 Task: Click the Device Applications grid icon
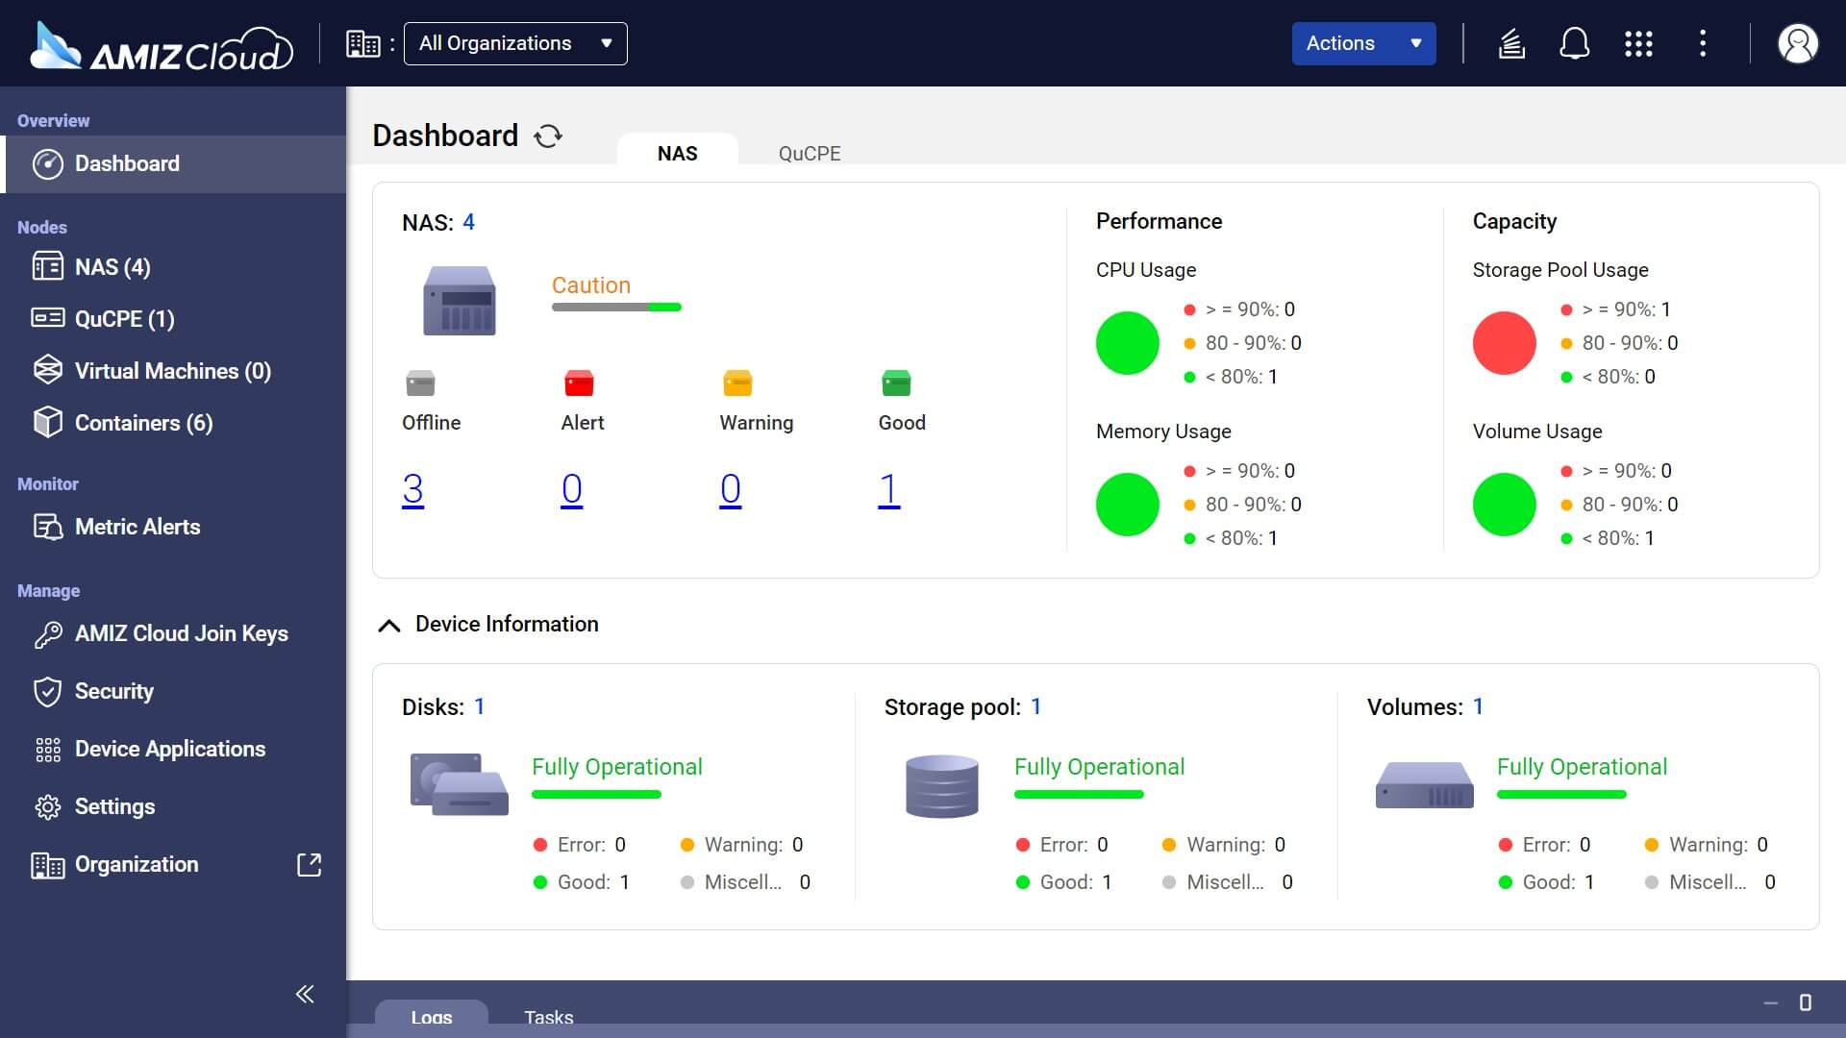[47, 749]
